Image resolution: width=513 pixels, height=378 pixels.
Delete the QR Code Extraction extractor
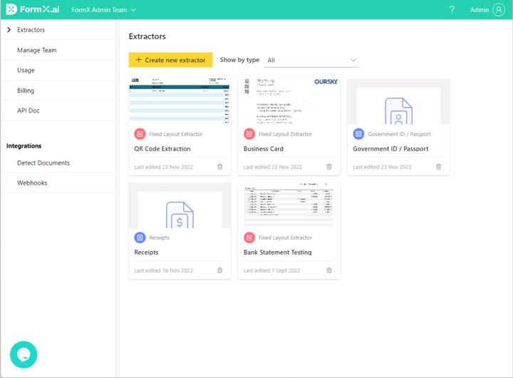tap(219, 167)
